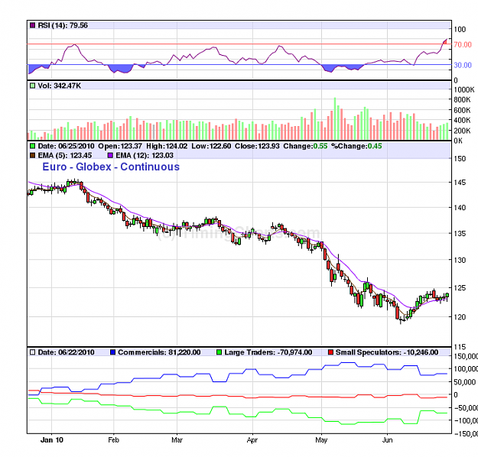Click the 'Apr' axis label

252,440
